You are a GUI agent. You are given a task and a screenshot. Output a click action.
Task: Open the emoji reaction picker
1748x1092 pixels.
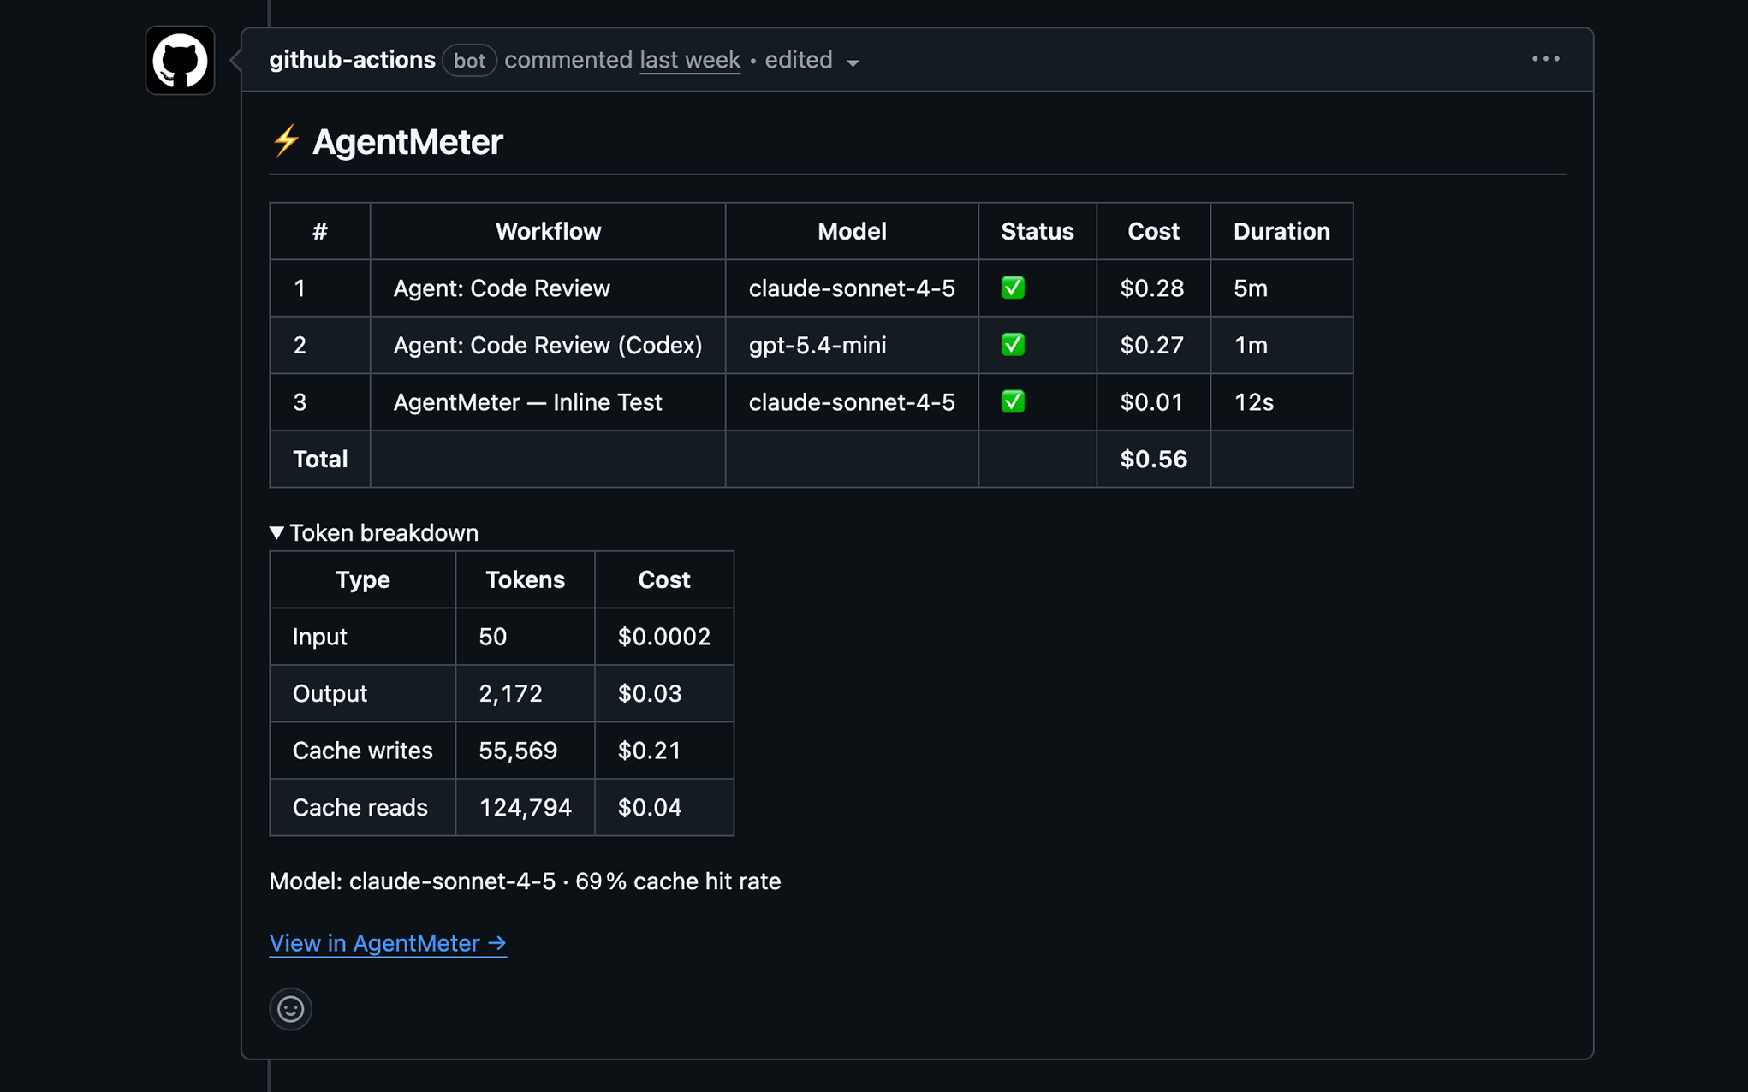pyautogui.click(x=290, y=1009)
